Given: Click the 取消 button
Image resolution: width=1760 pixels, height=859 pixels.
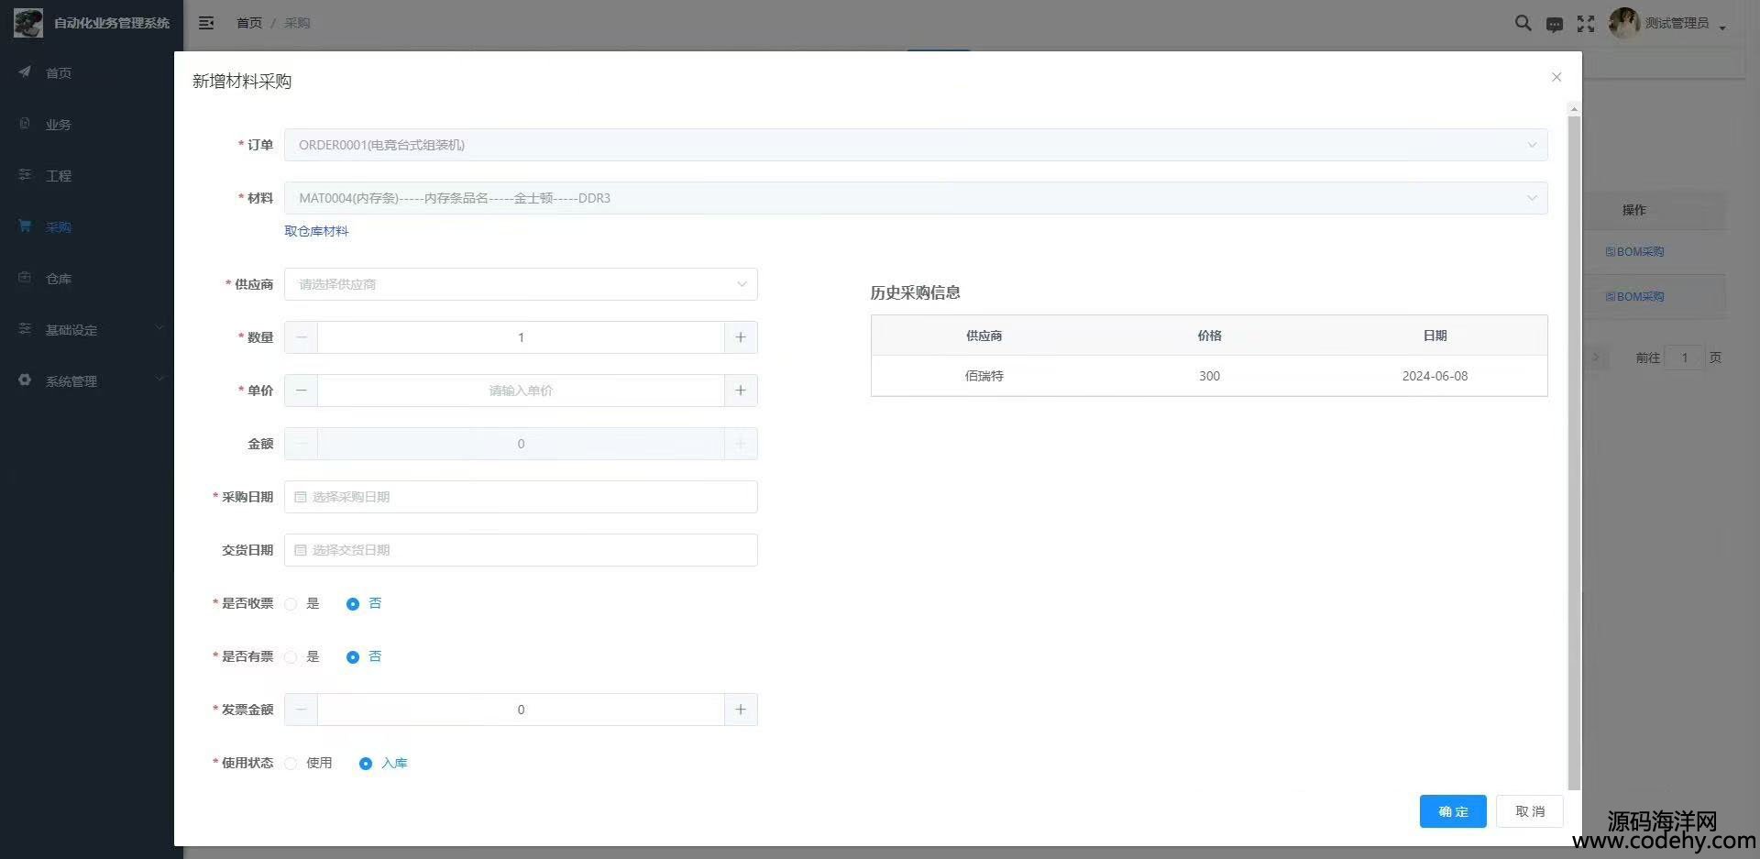Looking at the screenshot, I should coord(1529,811).
